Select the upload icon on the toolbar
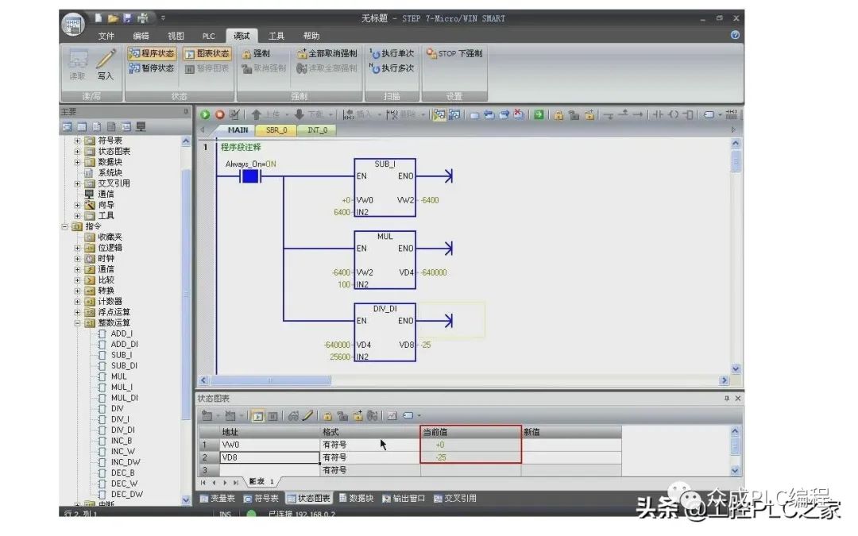The image size is (858, 536). click(x=254, y=115)
